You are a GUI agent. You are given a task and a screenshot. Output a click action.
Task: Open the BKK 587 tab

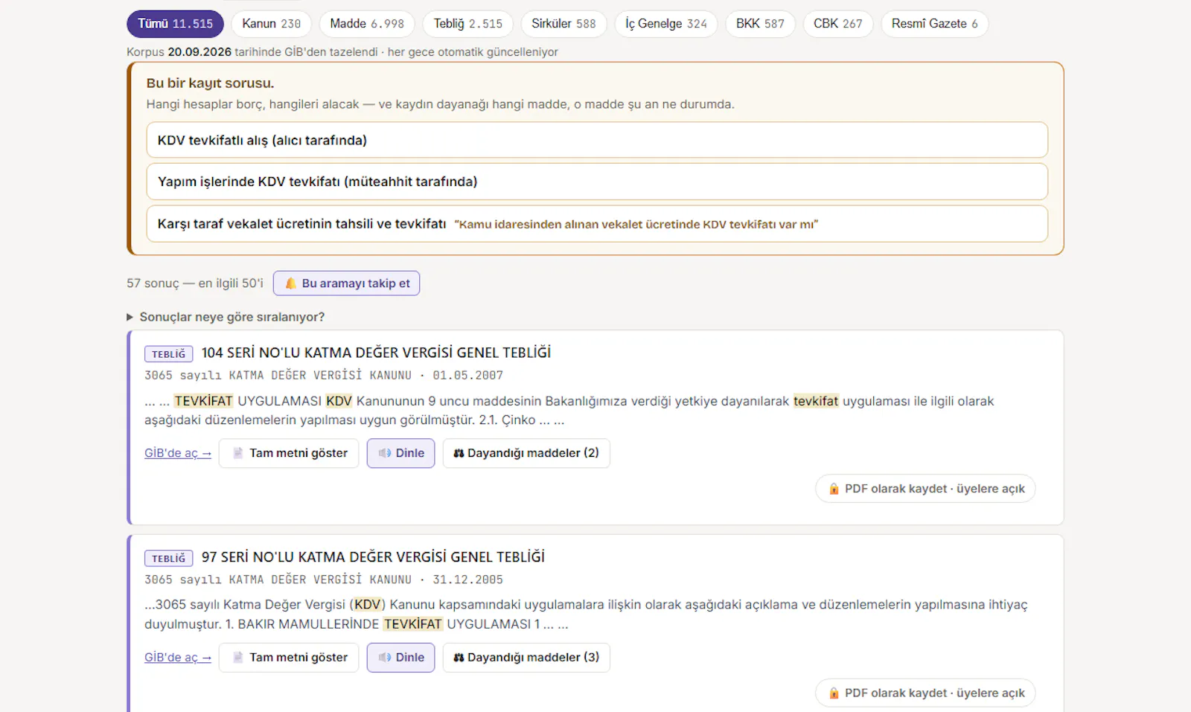tap(760, 24)
